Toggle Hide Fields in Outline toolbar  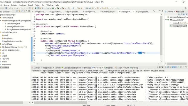184,14
